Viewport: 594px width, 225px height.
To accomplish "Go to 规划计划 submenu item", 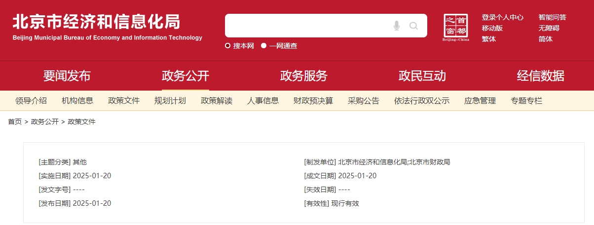I will click(x=170, y=101).
